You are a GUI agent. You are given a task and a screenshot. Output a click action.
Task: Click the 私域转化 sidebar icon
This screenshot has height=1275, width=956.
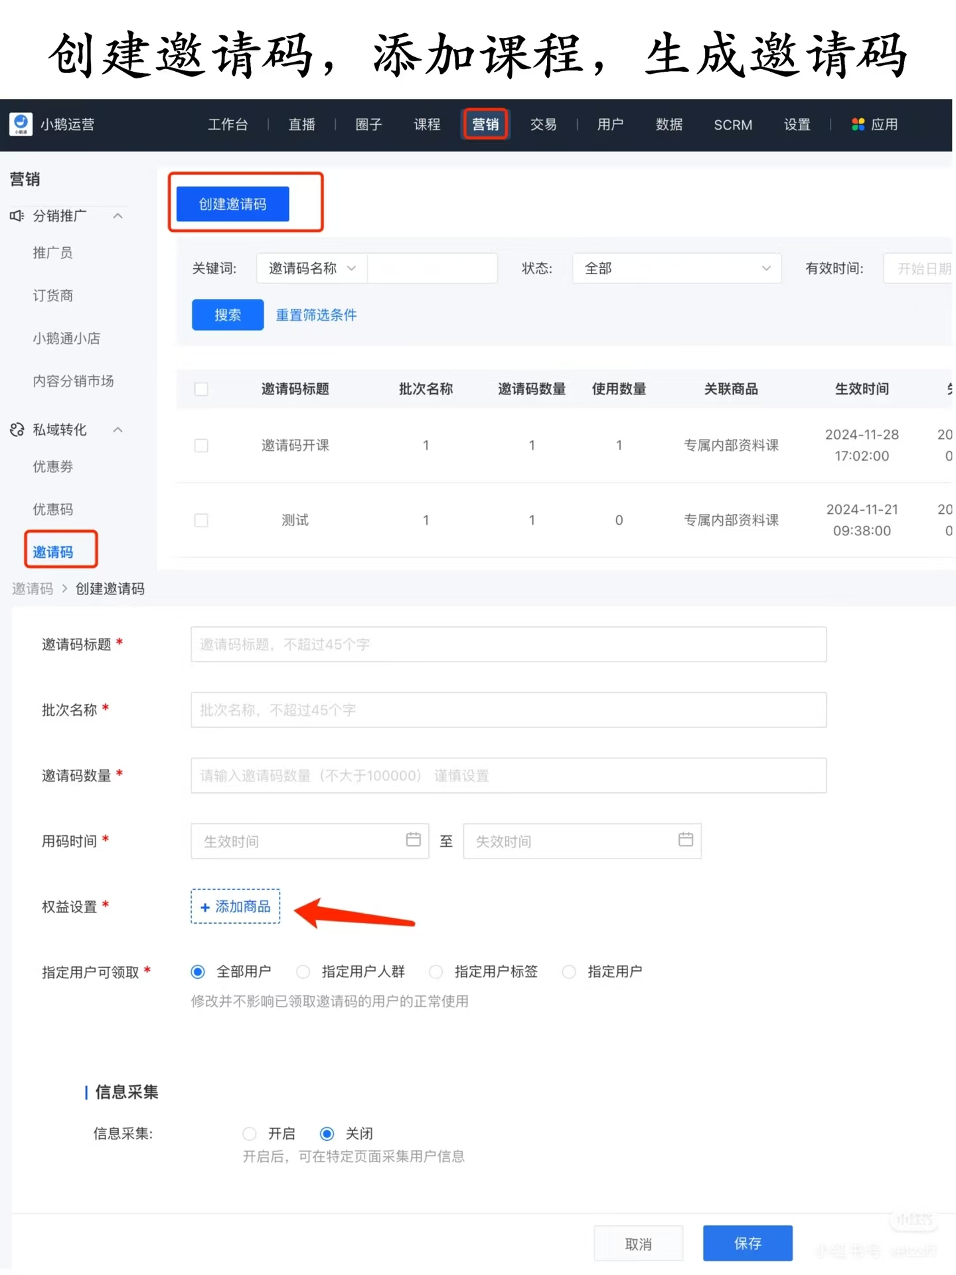point(17,430)
